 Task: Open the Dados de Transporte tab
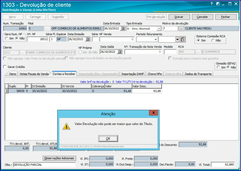(x=198, y=74)
